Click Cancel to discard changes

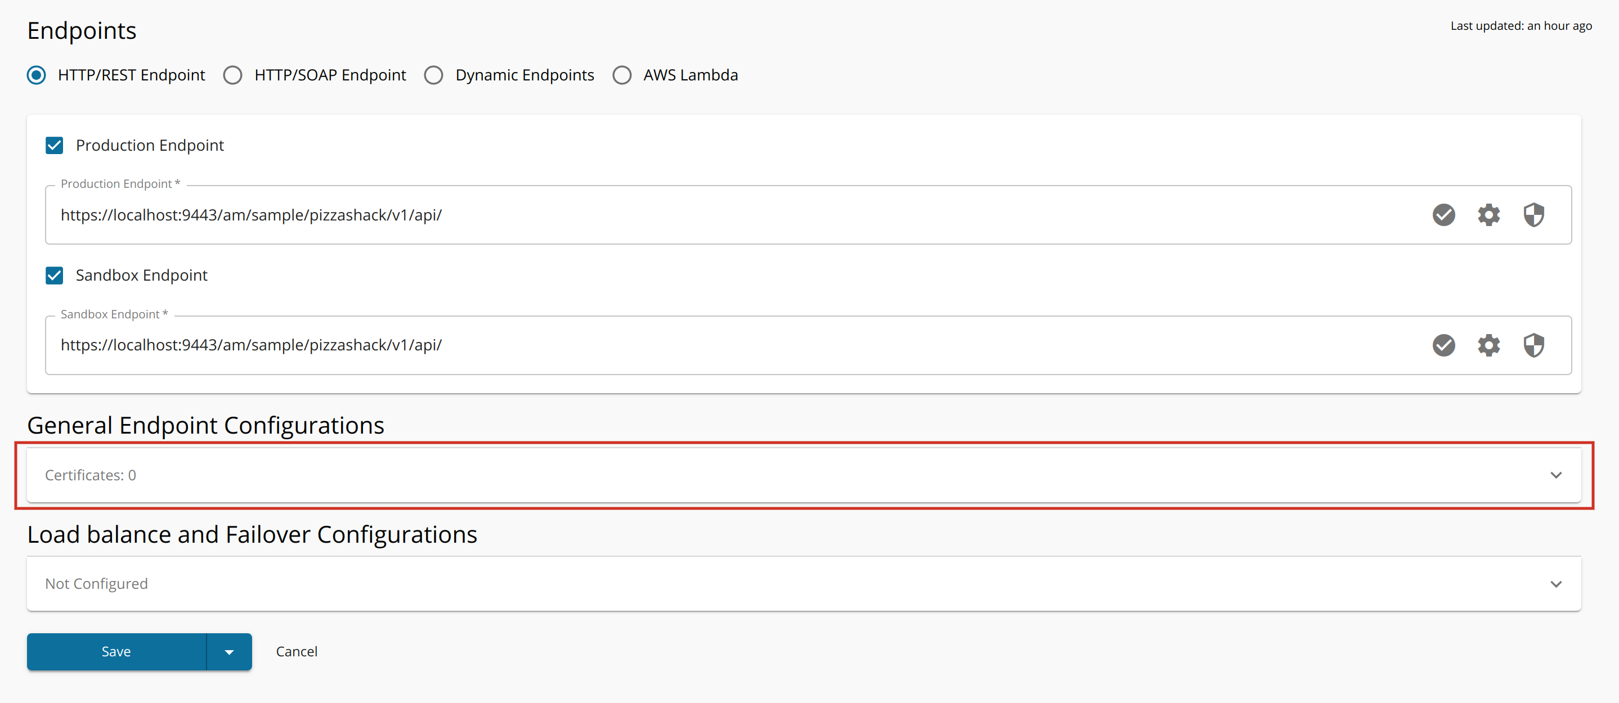pos(296,651)
